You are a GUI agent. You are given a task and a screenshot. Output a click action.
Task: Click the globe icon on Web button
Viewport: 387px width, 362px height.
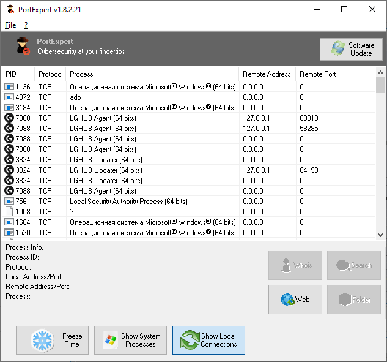tap(287, 300)
